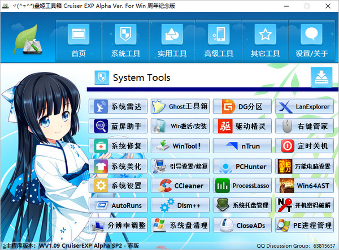This screenshot has width=339, height=250.
Task: Close the Cruiser EXP window
Action: pos(328,6)
